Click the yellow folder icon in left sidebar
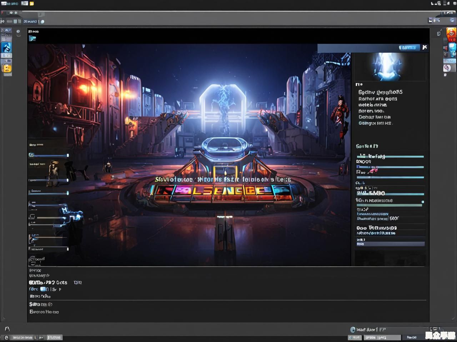The height and width of the screenshot is (342, 457). [7, 68]
